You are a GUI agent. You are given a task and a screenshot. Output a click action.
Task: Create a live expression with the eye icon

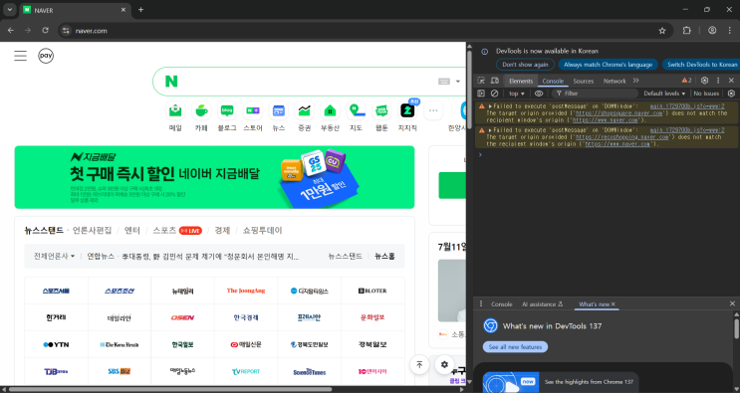[x=539, y=94]
